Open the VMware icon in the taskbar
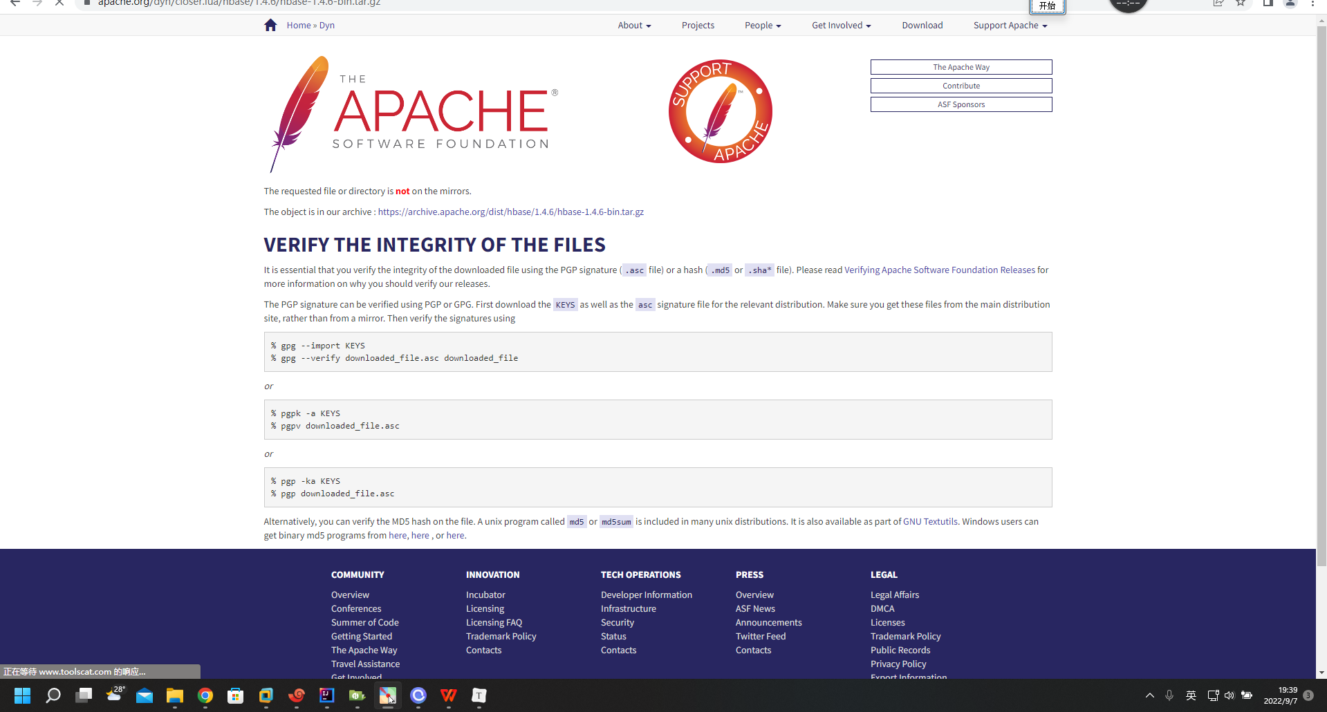1327x712 pixels. [x=266, y=695]
